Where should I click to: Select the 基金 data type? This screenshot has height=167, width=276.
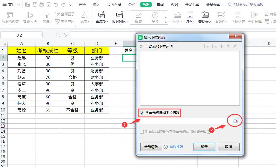click(x=155, y=18)
